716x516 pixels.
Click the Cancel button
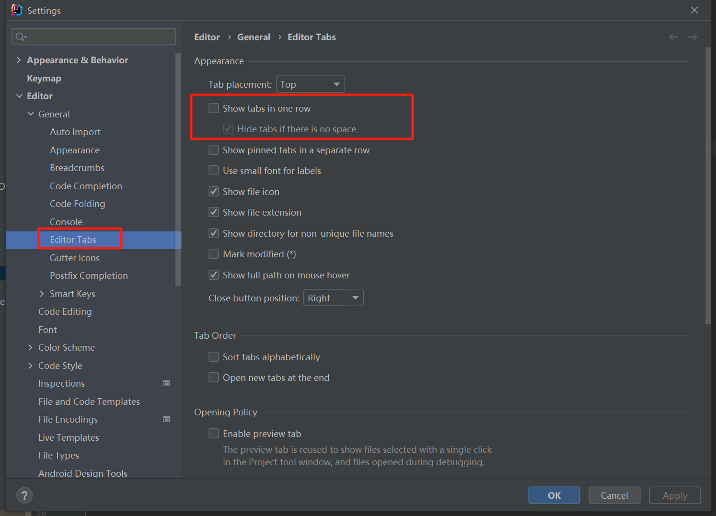(614, 495)
